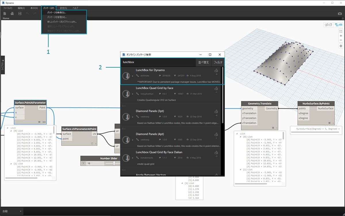Image resolution: width=345 pixels, height=216 pixels.
Task: Expand the ライブラリ library side tab
Action: (x=3, y=65)
